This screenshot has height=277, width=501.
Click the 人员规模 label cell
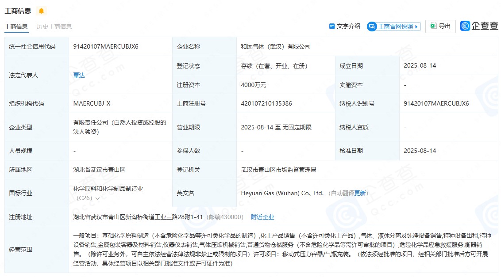click(37, 151)
